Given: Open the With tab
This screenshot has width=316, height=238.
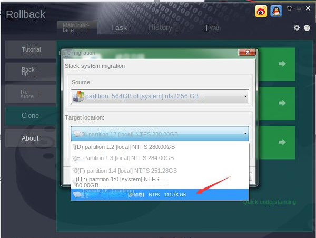Looking at the screenshot, I should tap(212, 28).
